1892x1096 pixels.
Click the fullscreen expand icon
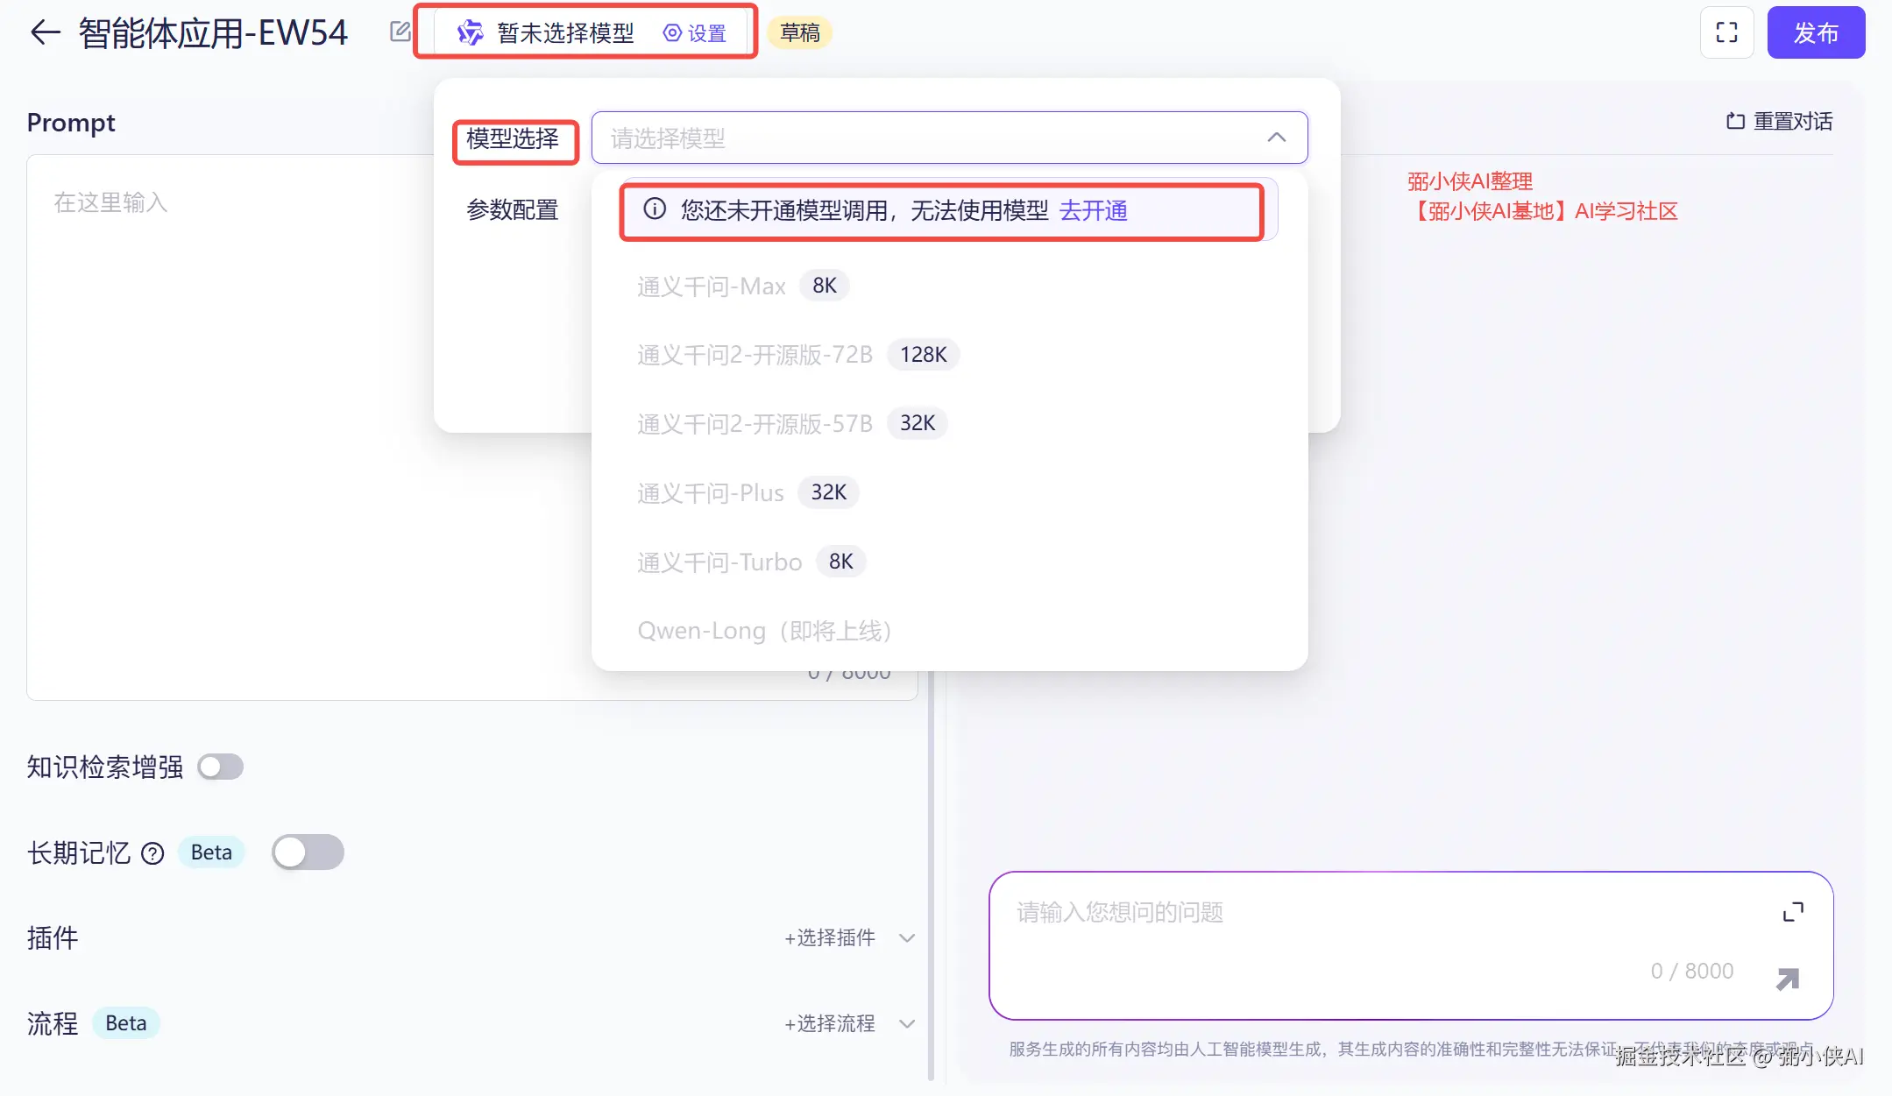pos(1726,33)
